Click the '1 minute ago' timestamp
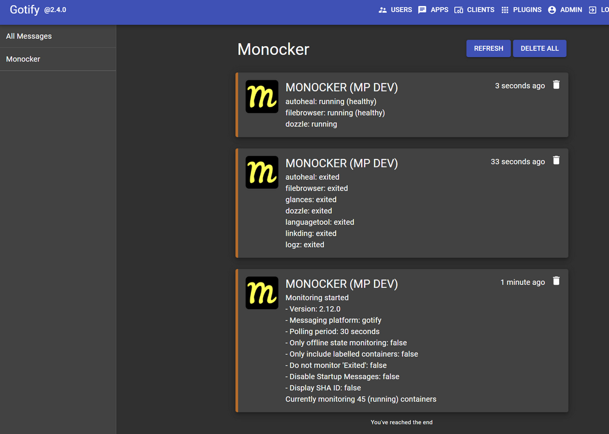This screenshot has width=609, height=434. (523, 282)
